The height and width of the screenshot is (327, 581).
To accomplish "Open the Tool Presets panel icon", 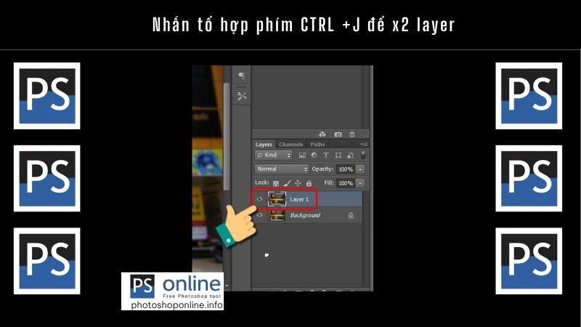I will (x=242, y=96).
